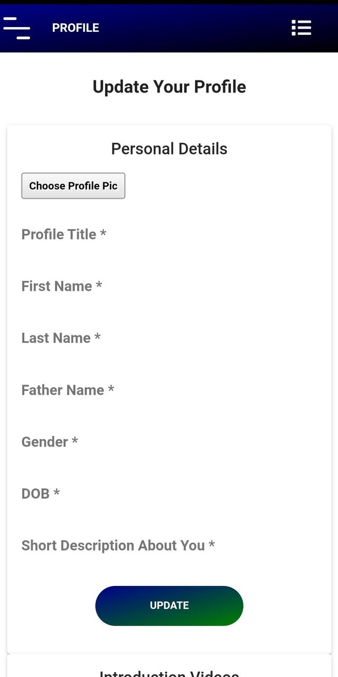Viewport: 338px width, 677px height.
Task: Click the Choose Profile Pic button
Action: pyautogui.click(x=73, y=186)
